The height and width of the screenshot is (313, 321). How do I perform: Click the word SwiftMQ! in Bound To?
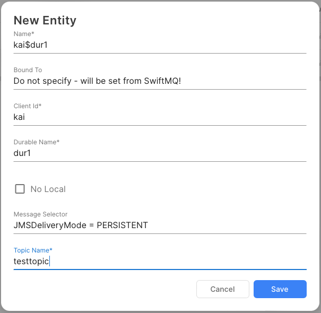pyautogui.click(x=163, y=81)
